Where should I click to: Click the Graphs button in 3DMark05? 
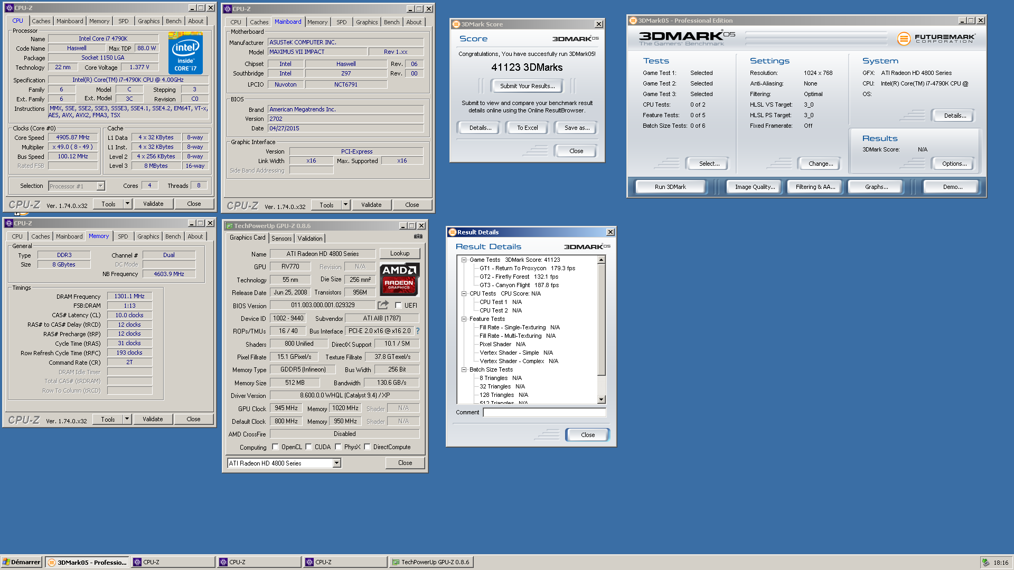(x=876, y=187)
